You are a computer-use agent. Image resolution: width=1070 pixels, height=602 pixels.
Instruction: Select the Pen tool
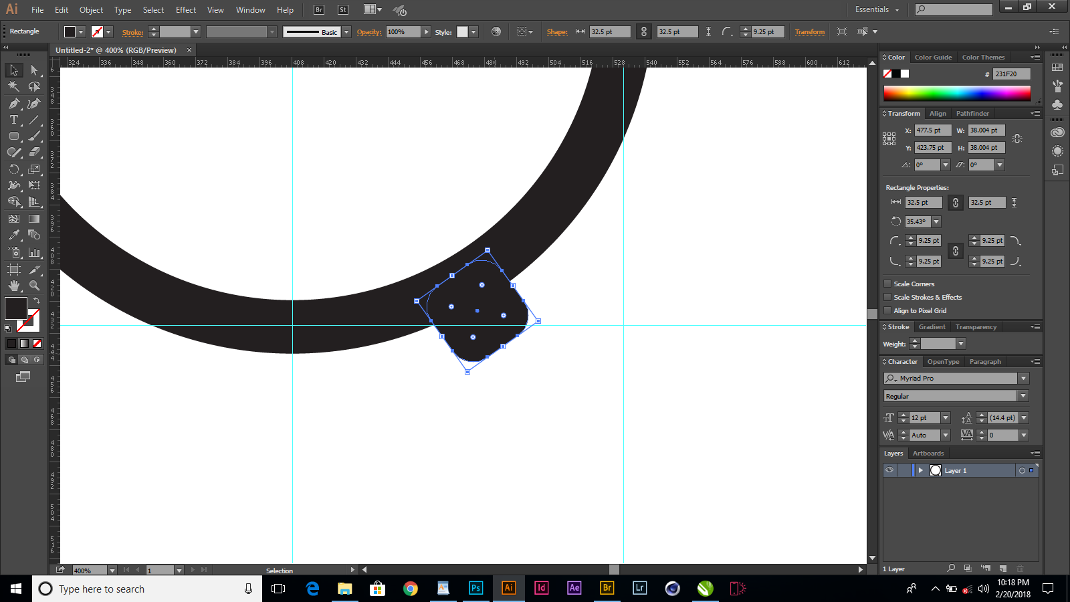[14, 104]
